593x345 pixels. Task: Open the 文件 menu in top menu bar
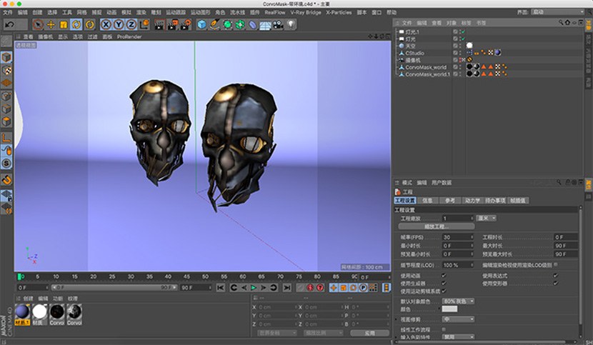pos(8,12)
